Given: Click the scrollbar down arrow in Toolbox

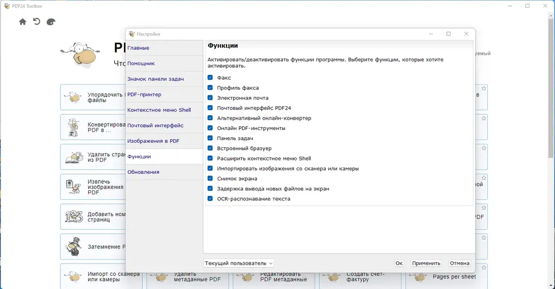Looking at the screenshot, I should [551, 286].
